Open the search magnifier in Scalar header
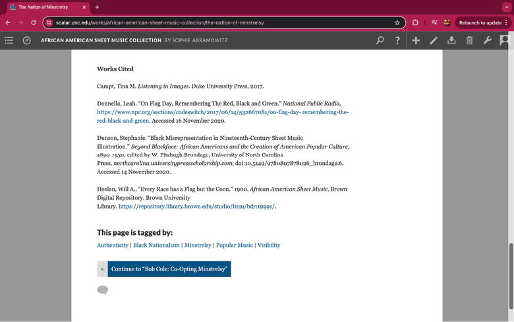Image resolution: width=514 pixels, height=322 pixels. click(380, 40)
